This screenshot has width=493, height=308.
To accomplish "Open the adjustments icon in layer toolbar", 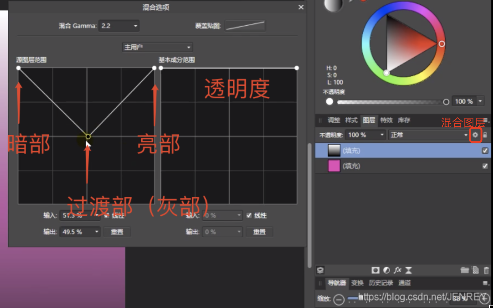I will coord(387,270).
